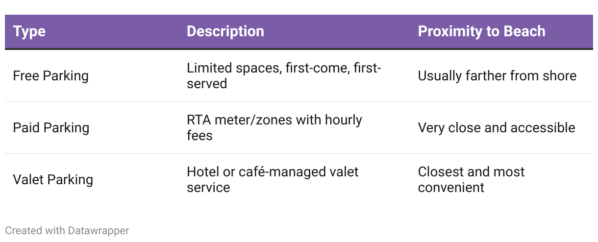The width and height of the screenshot is (598, 242).
Task: Select the Paid Parking cell
Action: point(51,128)
